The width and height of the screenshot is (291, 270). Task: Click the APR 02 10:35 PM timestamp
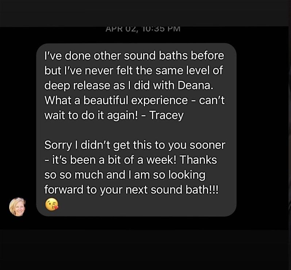pos(143,28)
